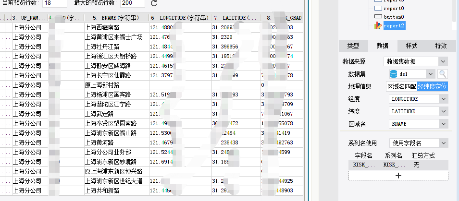Click the BNAME (字符串) column header
The image size is (459, 201).
coord(116,18)
